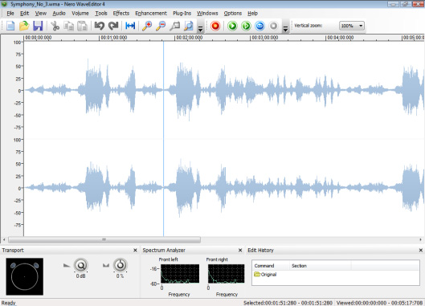Select all with blue arrows icon

130,26
